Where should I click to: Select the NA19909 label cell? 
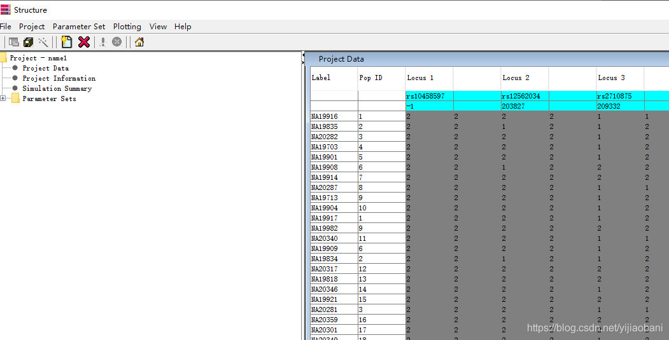[x=334, y=249]
